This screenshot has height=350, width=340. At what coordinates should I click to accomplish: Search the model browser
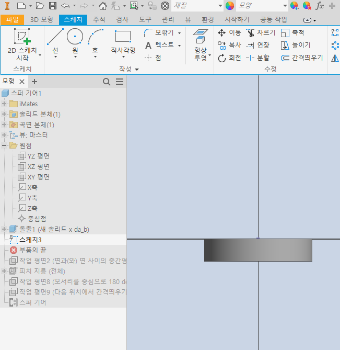pos(107,82)
